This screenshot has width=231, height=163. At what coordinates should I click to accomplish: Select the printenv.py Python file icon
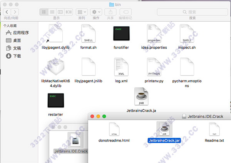[154, 67]
